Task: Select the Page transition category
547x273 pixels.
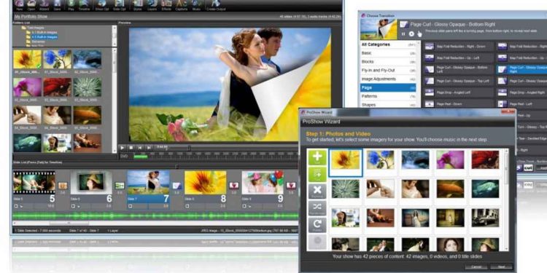Action: click(x=388, y=87)
